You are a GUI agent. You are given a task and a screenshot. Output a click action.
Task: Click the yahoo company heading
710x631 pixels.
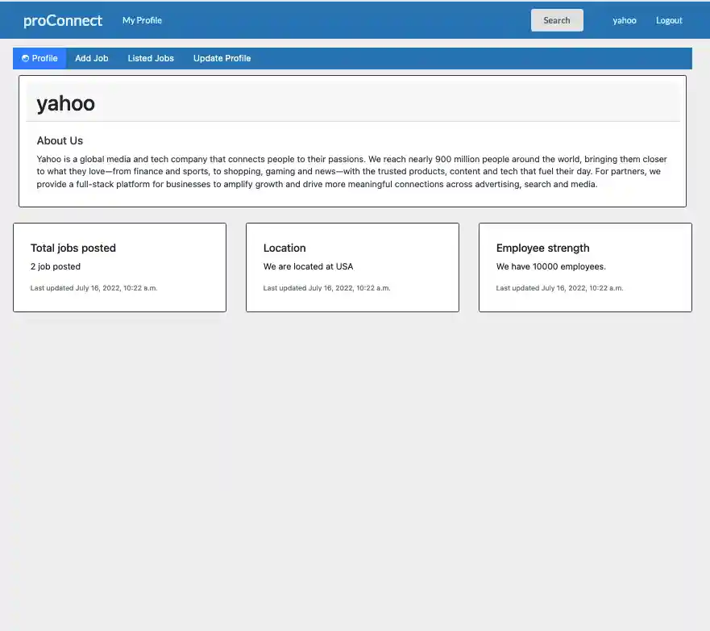click(x=65, y=103)
